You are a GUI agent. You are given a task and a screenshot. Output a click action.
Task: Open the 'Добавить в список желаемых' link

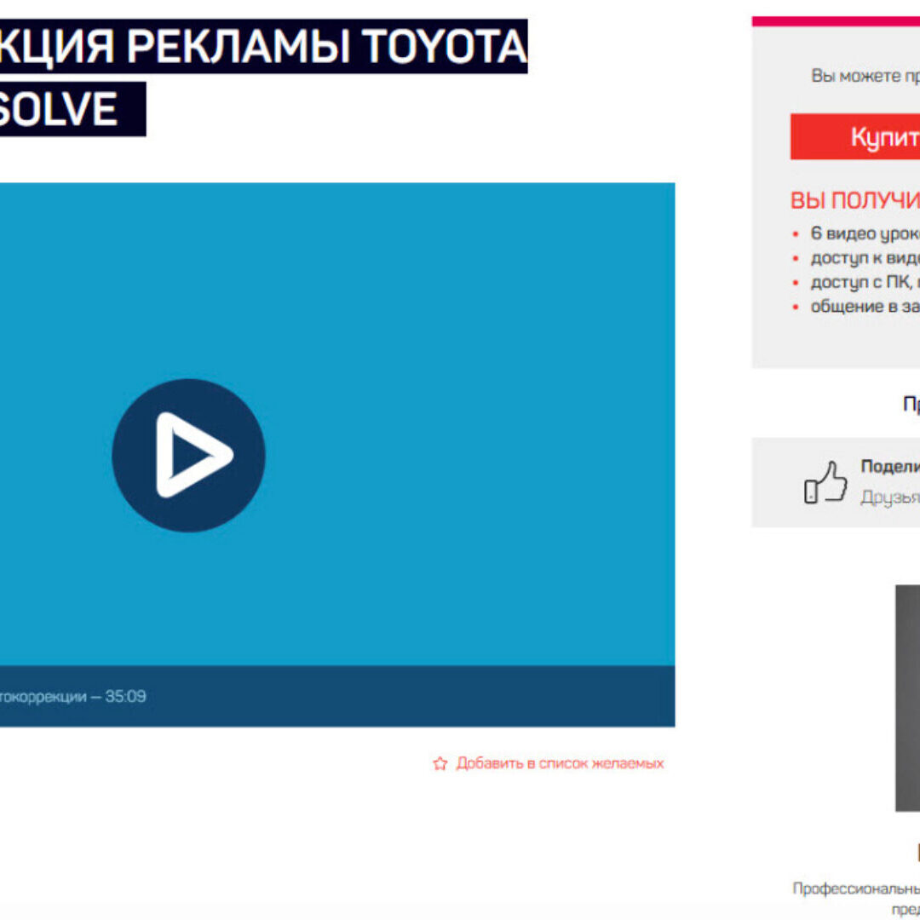click(560, 763)
